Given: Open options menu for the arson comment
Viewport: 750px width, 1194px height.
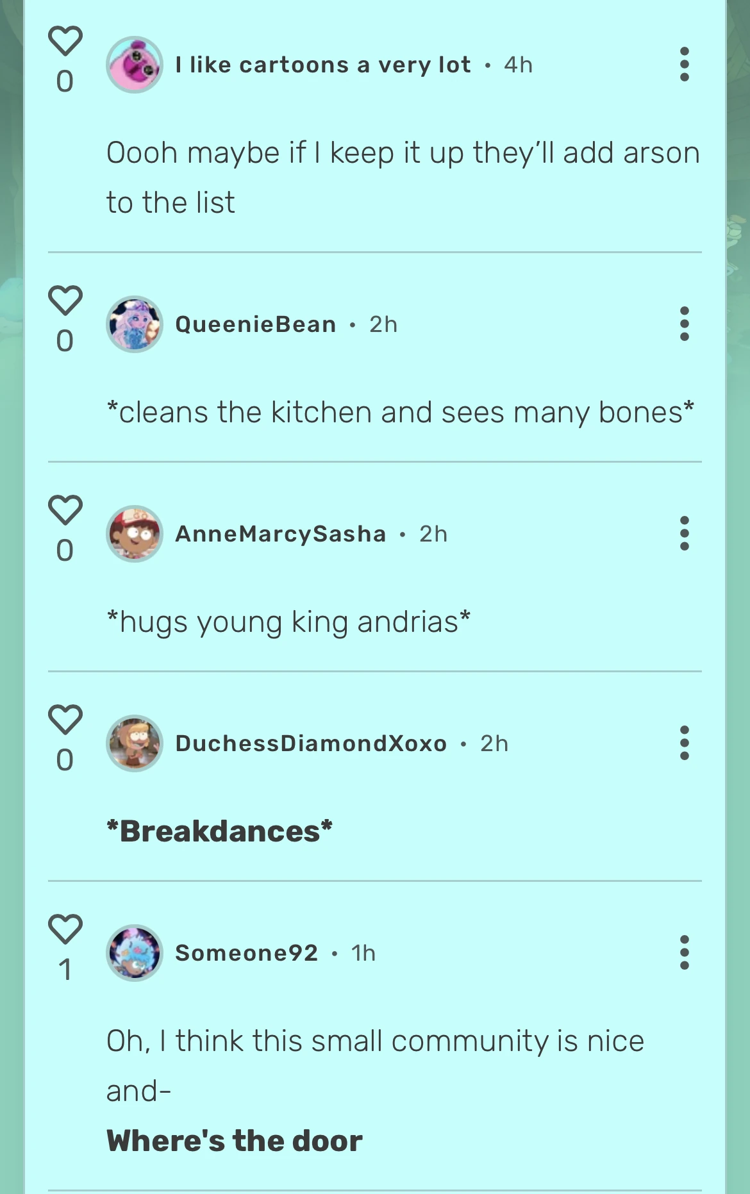Looking at the screenshot, I should (683, 64).
